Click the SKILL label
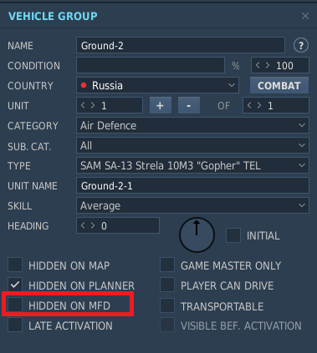Screen dimensions: 317x353 pyautogui.click(x=20, y=206)
